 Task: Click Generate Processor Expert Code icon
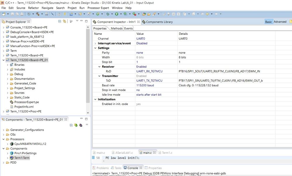click(x=76, y=125)
